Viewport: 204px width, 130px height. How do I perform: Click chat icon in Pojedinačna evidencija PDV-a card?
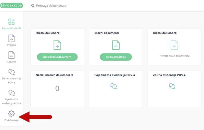point(113,86)
